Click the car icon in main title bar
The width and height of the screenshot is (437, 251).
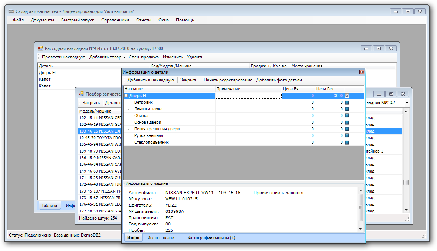(x=11, y=11)
